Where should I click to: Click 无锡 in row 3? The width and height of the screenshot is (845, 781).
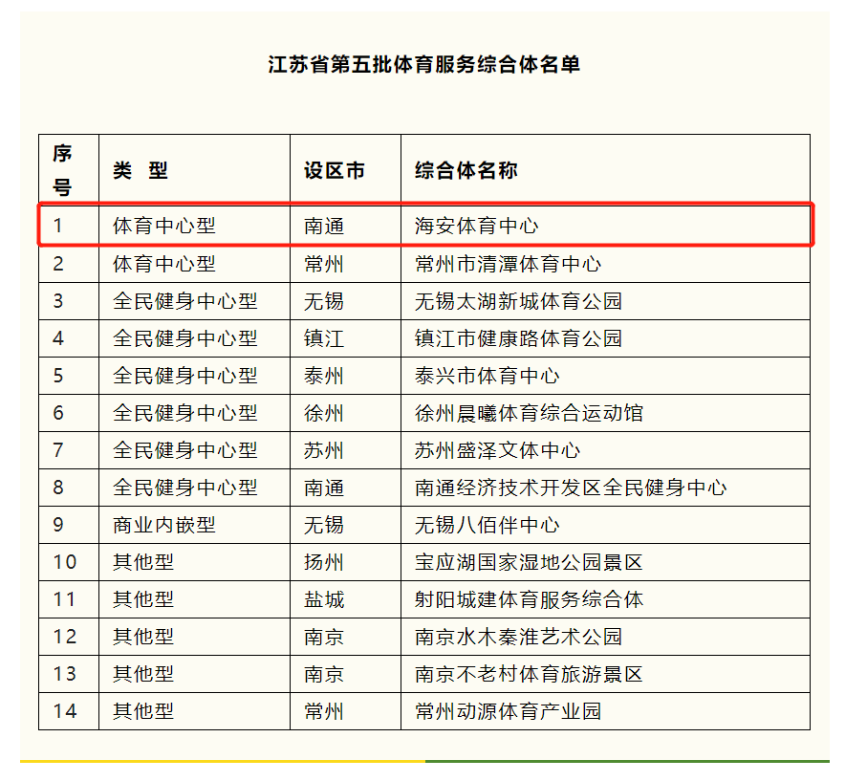324,301
